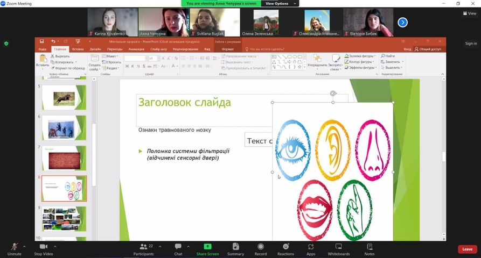Unmute the microphone in Zoom
The width and height of the screenshot is (481, 258).
14,247
